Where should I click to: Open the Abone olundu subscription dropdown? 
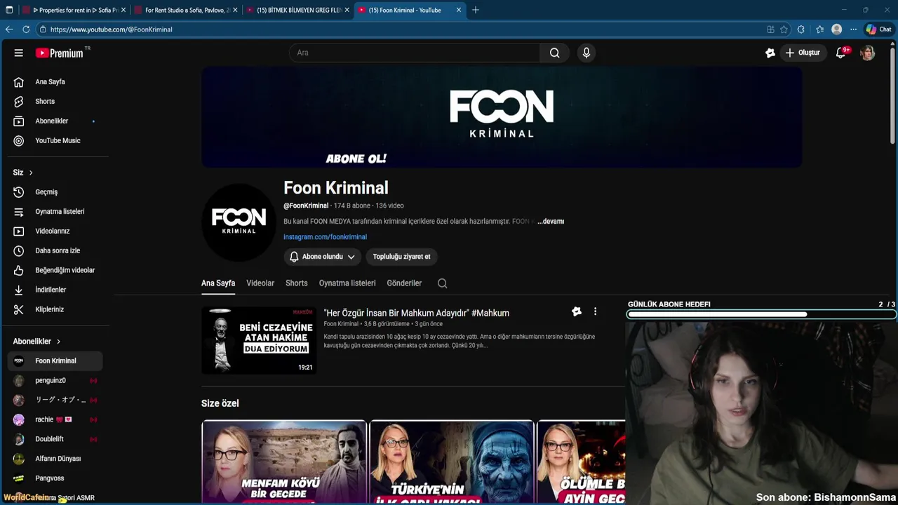(x=323, y=257)
